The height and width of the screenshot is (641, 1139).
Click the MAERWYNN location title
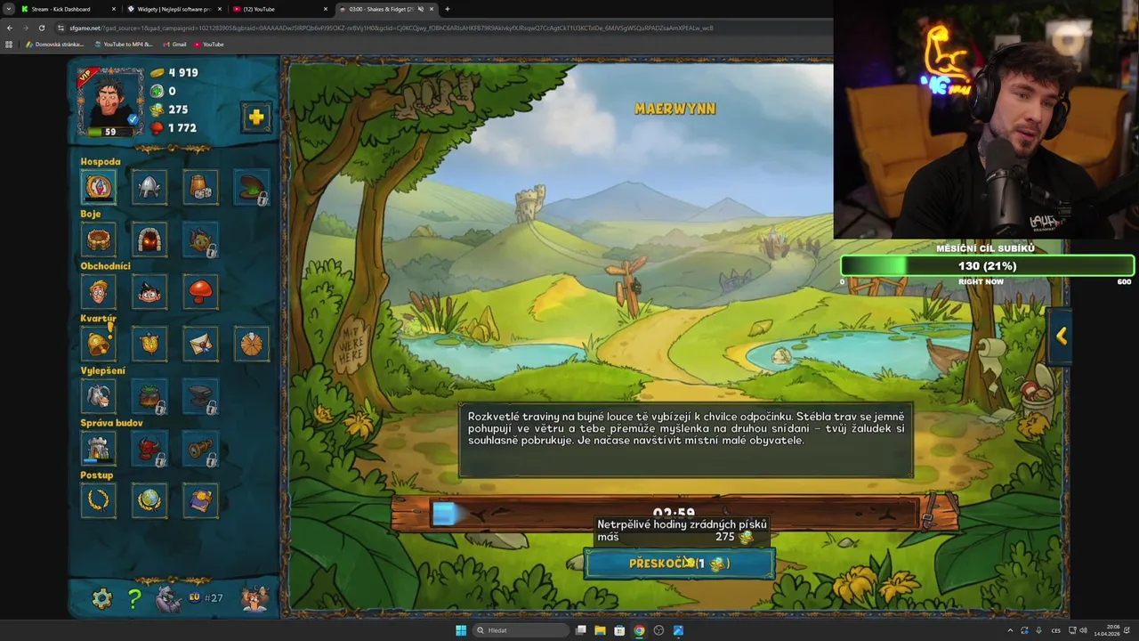click(x=675, y=109)
